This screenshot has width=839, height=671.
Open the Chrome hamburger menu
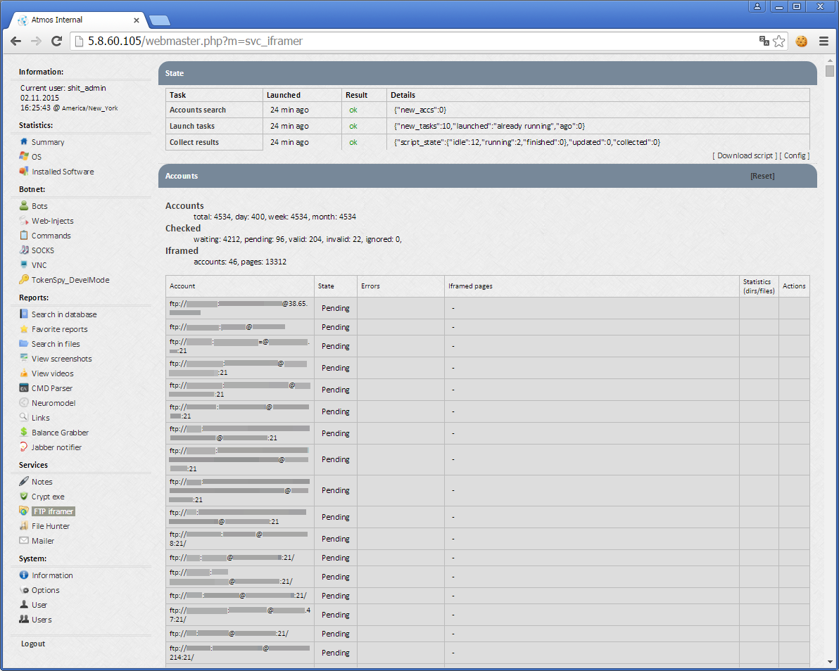(x=824, y=41)
